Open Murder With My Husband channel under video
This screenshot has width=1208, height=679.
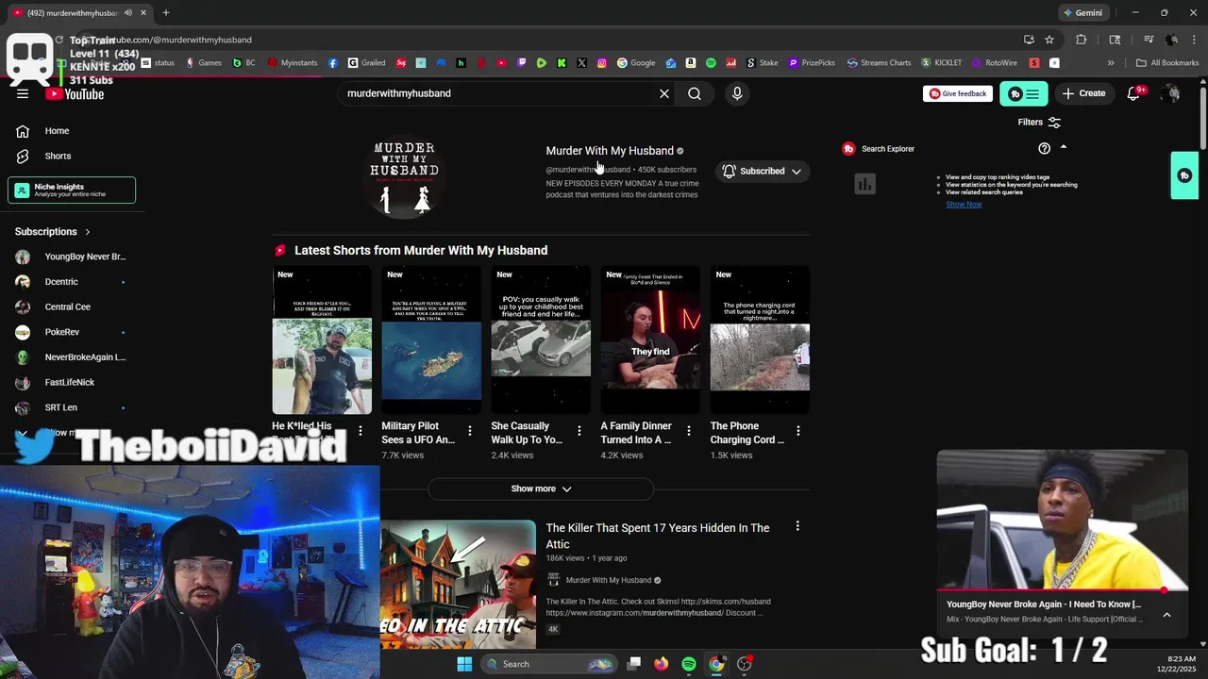[609, 580]
